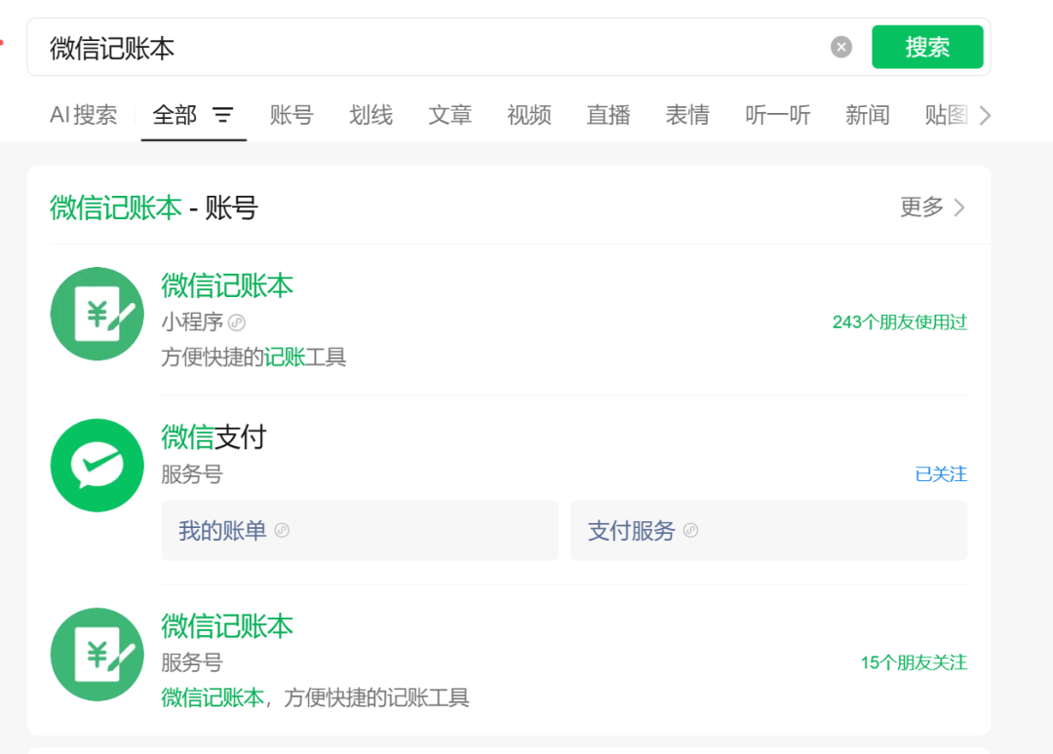1053x754 pixels.
Task: Open the 划线 tab
Action: (x=370, y=115)
